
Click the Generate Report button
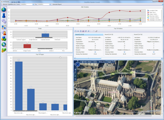(57, 4)
